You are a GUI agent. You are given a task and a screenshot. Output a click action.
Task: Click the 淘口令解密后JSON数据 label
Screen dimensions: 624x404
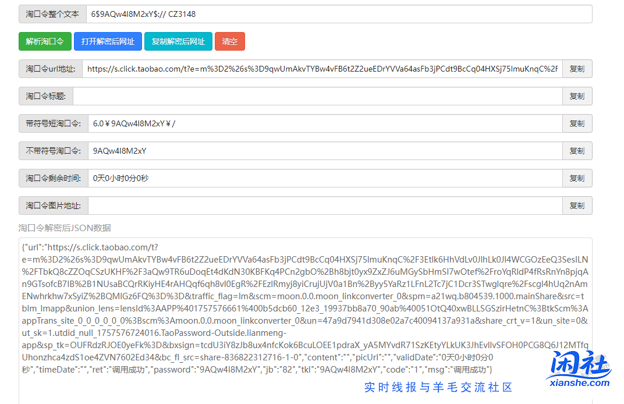click(65, 228)
